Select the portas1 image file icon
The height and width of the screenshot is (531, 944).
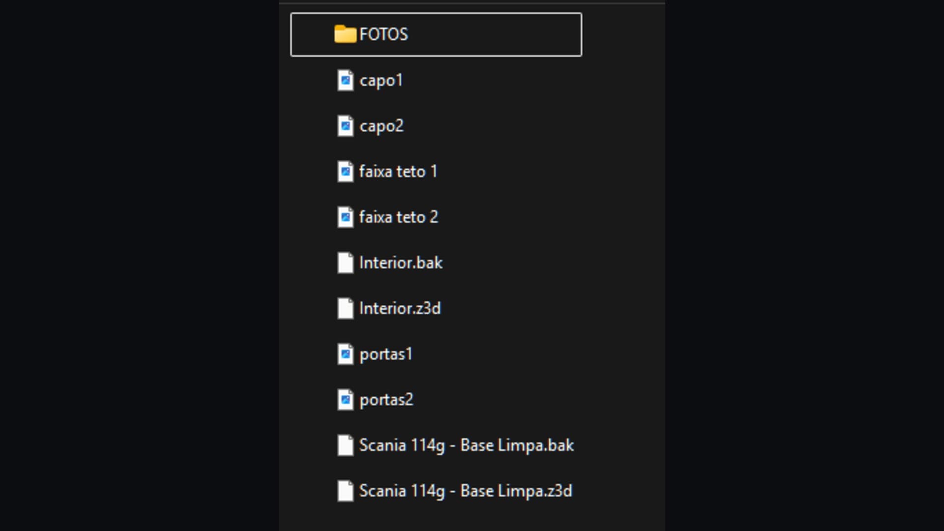(345, 354)
